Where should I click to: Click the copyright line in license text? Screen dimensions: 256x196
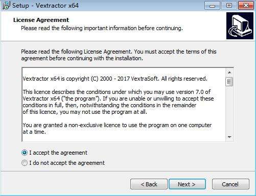coord(115,79)
